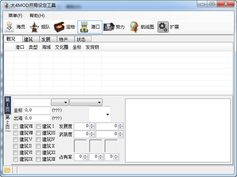
Task: Check the 建筑Ⅻ checkbox
Action: (38, 159)
